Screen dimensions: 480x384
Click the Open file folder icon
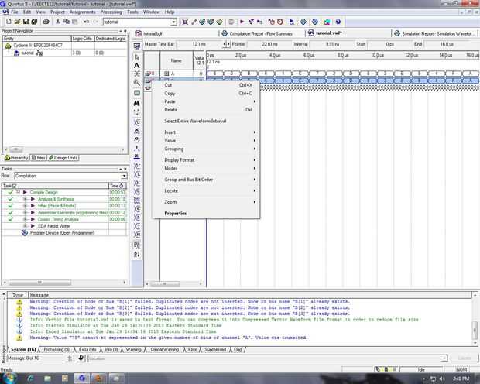17,22
